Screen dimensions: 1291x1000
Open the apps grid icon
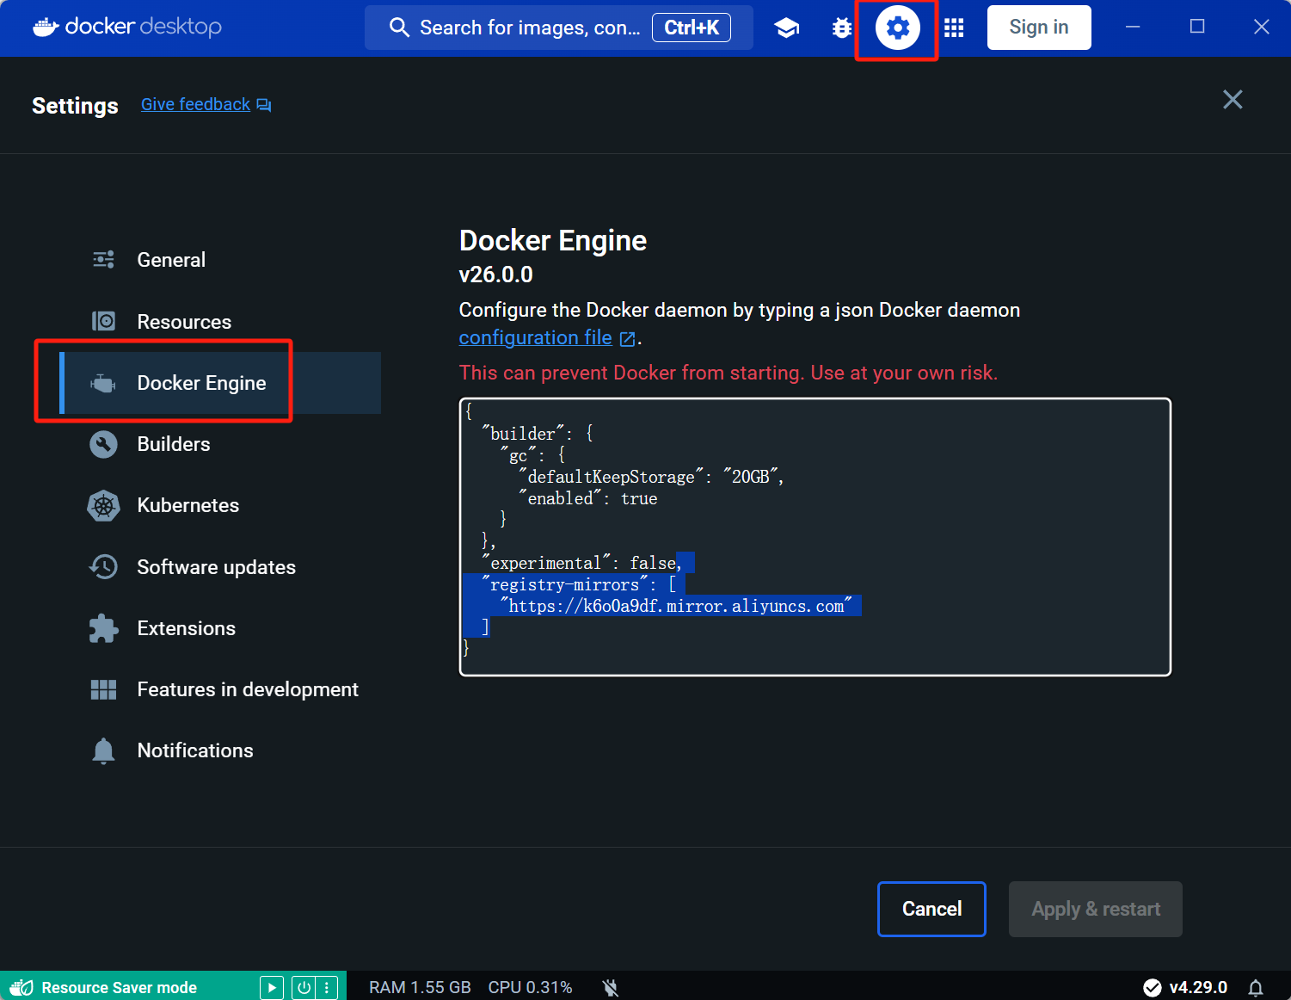953,28
